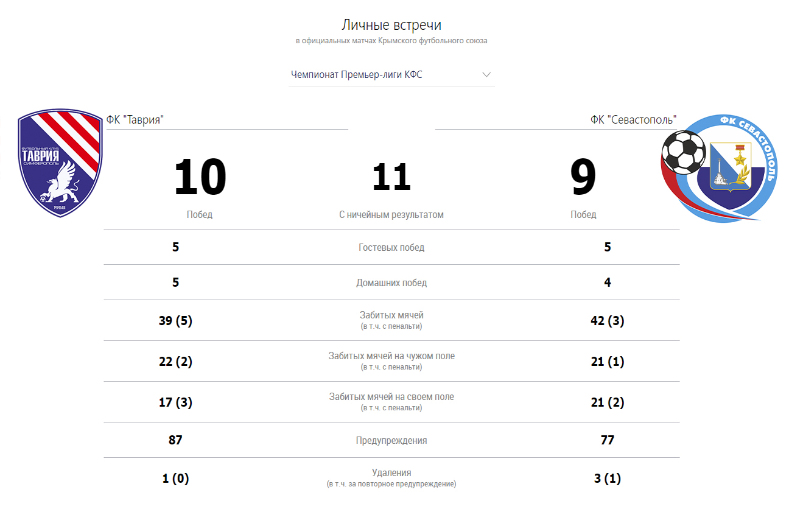789x526 pixels.
Task: Click the Удаления row label
Action: click(391, 473)
